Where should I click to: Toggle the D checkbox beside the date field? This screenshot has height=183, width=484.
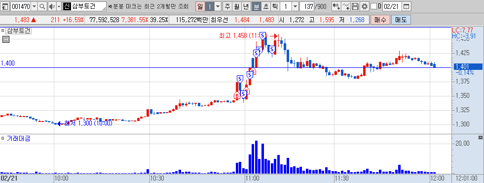tap(373, 6)
